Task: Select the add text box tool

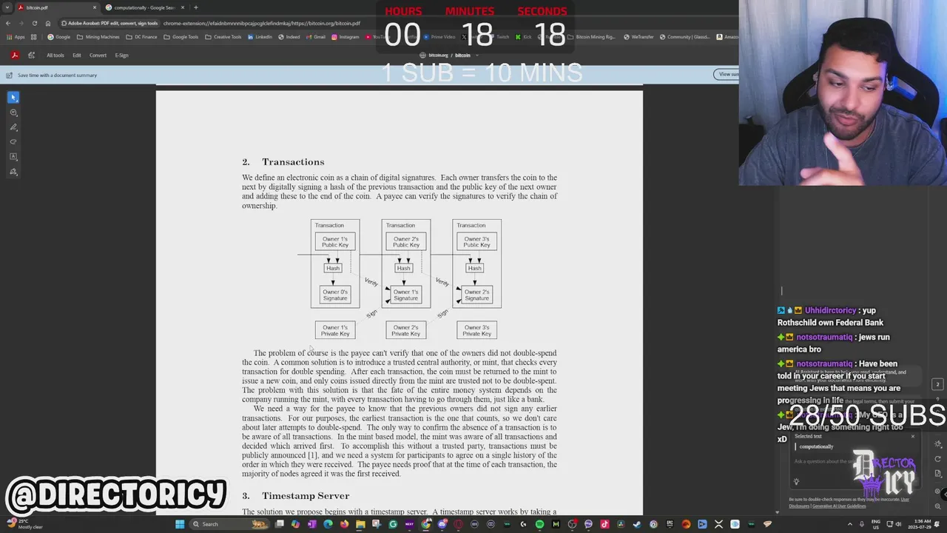Action: 13,157
